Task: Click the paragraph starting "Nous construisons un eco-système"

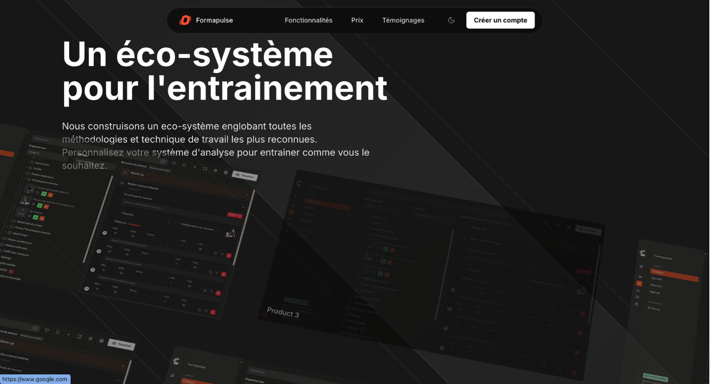Action: 216,146
